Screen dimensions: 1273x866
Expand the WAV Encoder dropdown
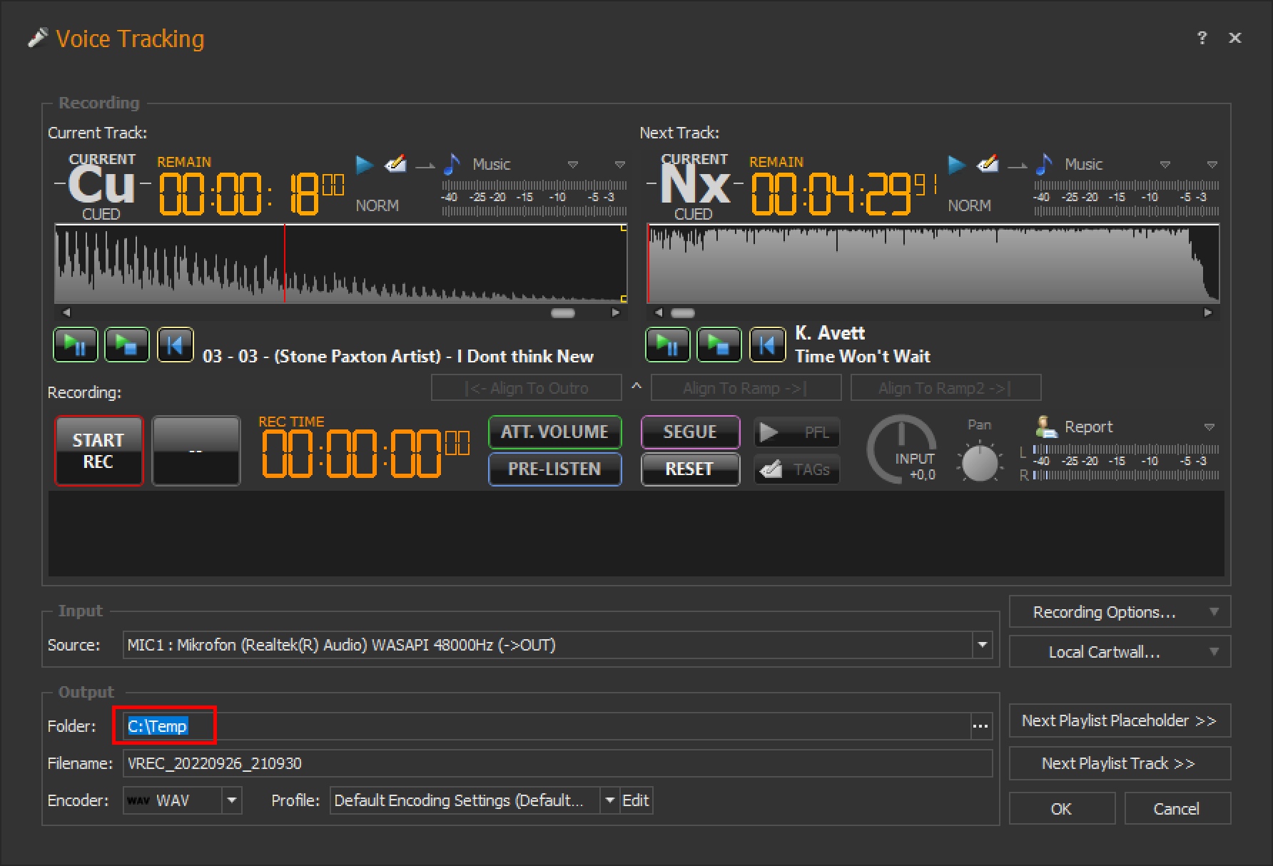click(231, 800)
